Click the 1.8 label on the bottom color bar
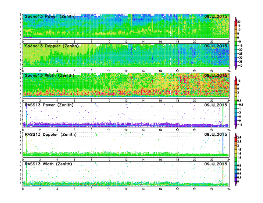 click(x=239, y=149)
